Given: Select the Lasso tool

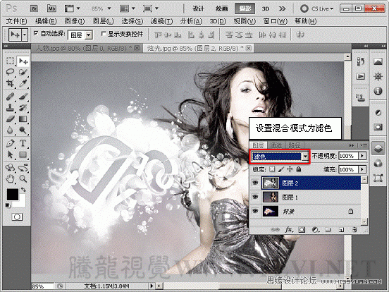Looking at the screenshot, I should 10,72.
